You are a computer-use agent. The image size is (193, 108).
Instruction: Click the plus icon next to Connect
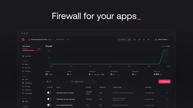[68, 40]
